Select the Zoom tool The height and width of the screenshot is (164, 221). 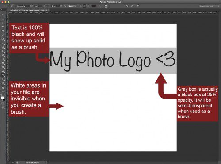click(3, 92)
